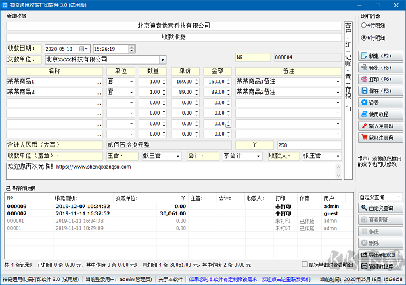Click the 输入注册码 key button
Viewport: 406px width, 285px height.
pos(380,126)
